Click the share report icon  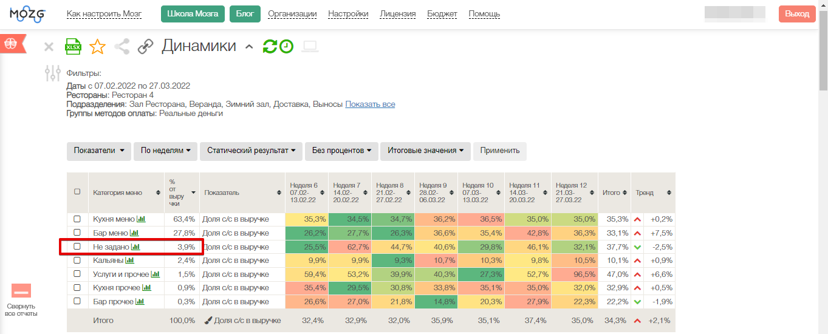pyautogui.click(x=122, y=47)
